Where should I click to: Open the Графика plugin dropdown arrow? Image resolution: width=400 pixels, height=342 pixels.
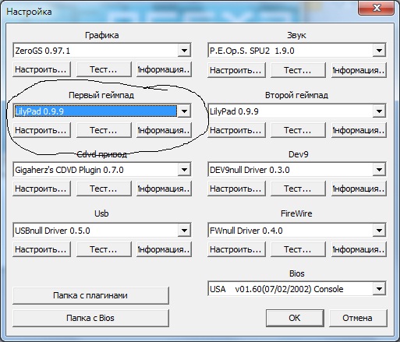click(x=184, y=51)
